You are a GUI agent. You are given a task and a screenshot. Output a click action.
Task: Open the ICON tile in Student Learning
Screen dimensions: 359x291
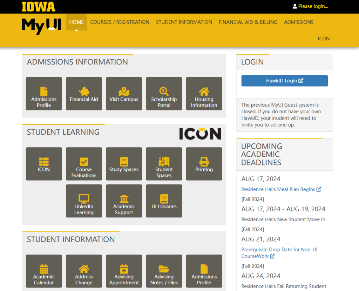pyautogui.click(x=44, y=164)
